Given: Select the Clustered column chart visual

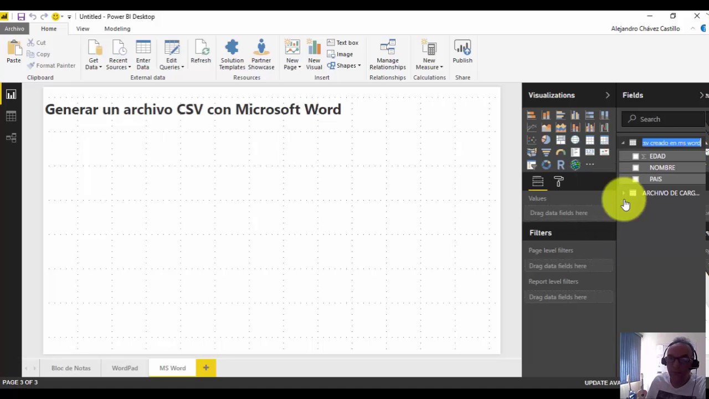Looking at the screenshot, I should point(575,115).
